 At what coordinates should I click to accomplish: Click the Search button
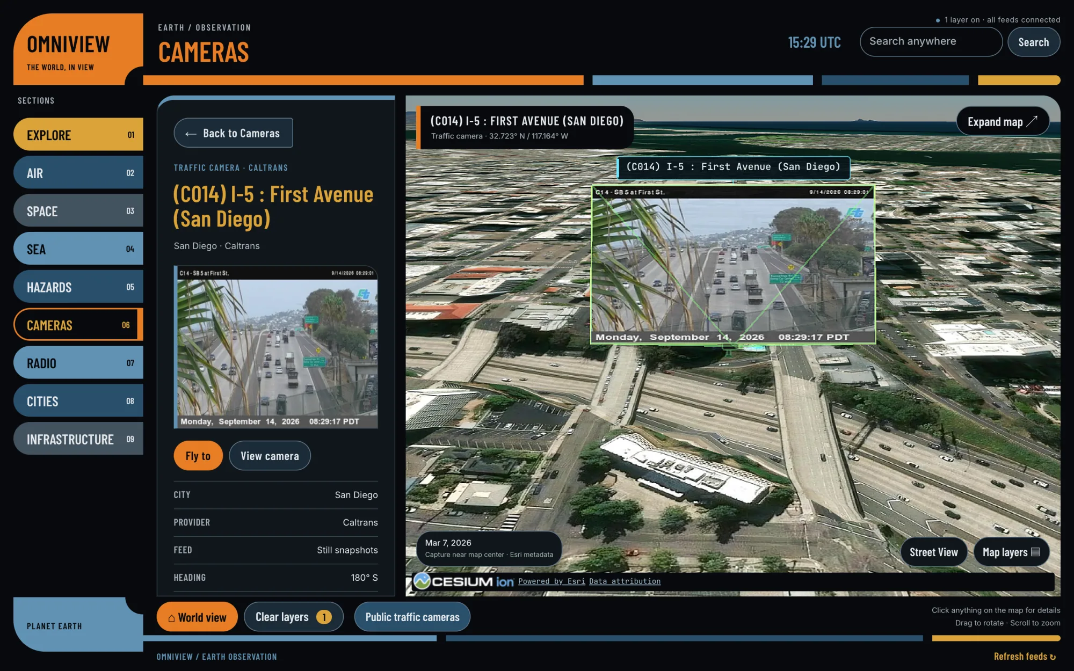[x=1033, y=42]
